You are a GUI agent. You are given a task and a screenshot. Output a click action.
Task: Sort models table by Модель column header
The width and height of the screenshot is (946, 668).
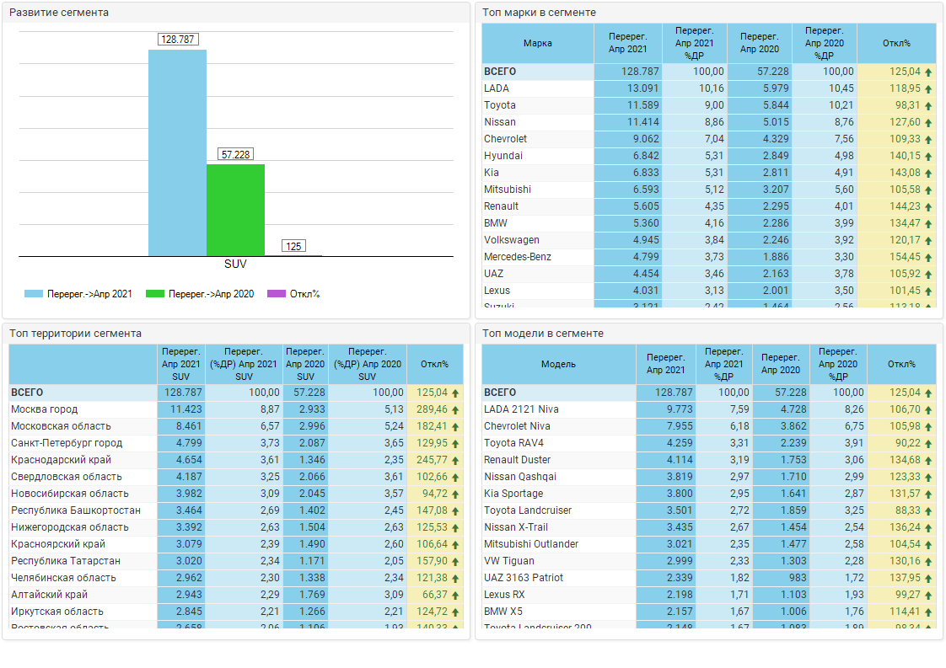tap(558, 364)
